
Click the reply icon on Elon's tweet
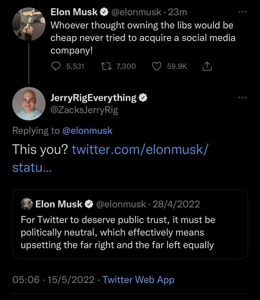55,66
